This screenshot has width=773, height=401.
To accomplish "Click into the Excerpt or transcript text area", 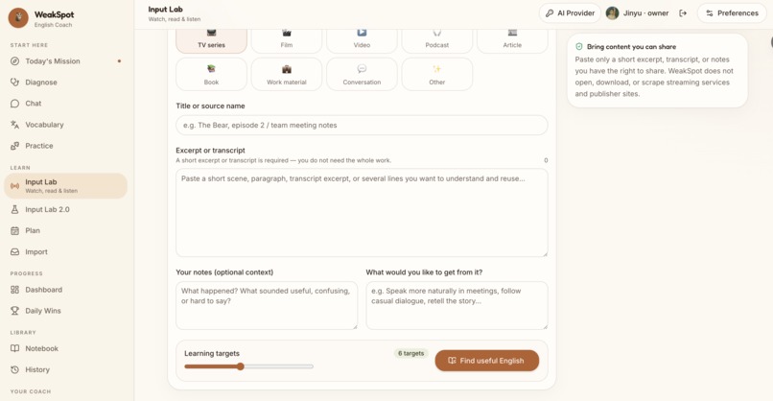I will 362,213.
